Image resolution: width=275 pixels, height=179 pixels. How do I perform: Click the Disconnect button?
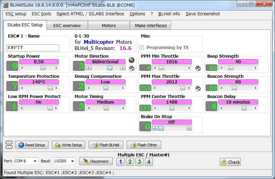point(96,161)
